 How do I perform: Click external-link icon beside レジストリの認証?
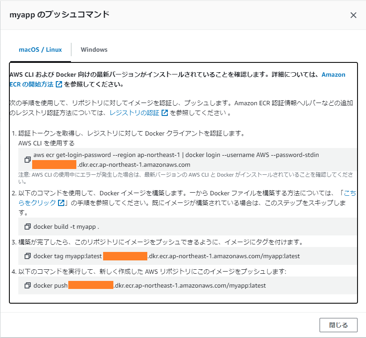pos(165,113)
